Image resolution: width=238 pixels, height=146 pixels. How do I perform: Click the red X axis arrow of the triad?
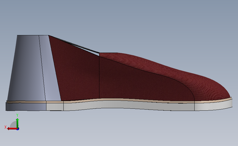(x=12, y=129)
